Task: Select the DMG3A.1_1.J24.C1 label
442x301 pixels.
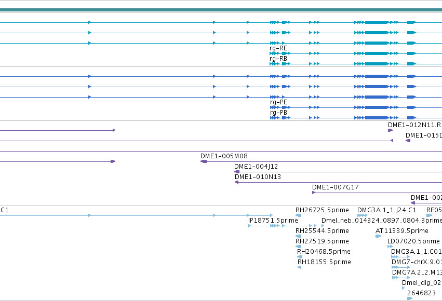Action: (387, 210)
